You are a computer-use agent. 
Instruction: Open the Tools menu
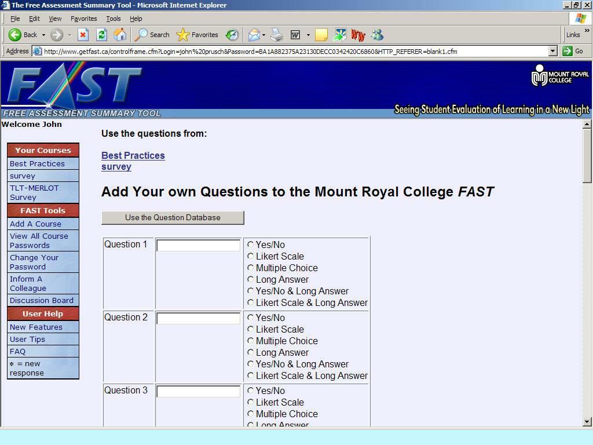[113, 19]
